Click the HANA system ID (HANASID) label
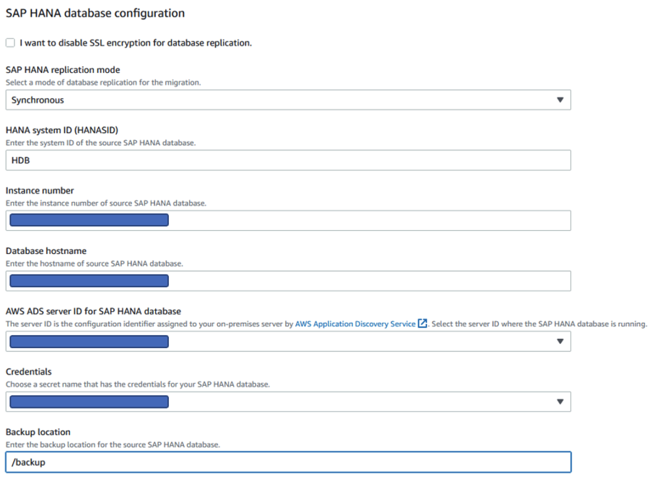The width and height of the screenshot is (662, 494). (62, 130)
